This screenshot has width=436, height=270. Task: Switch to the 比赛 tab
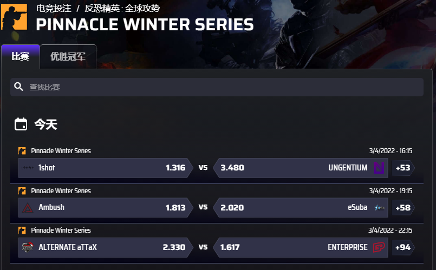[x=20, y=56]
